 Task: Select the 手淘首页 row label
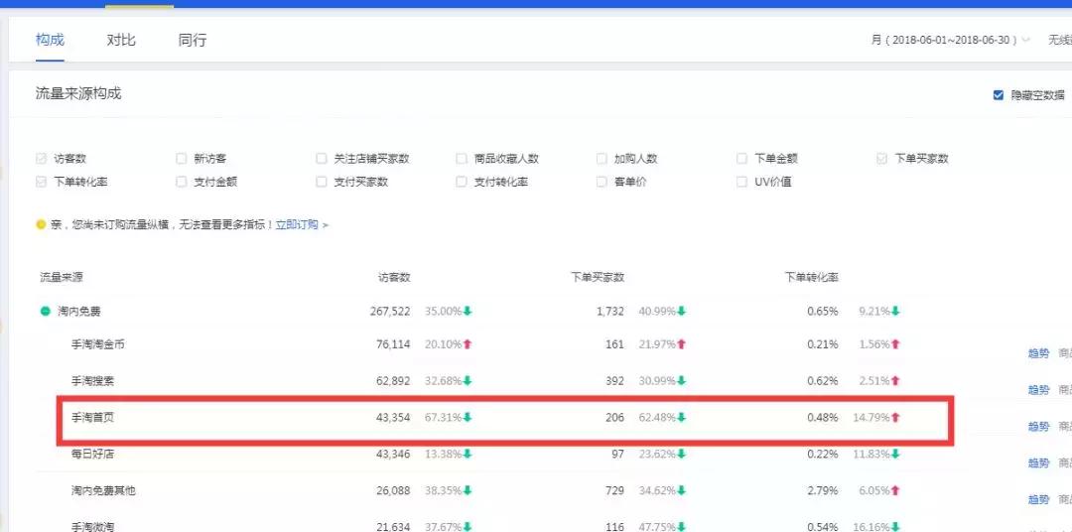(92, 417)
